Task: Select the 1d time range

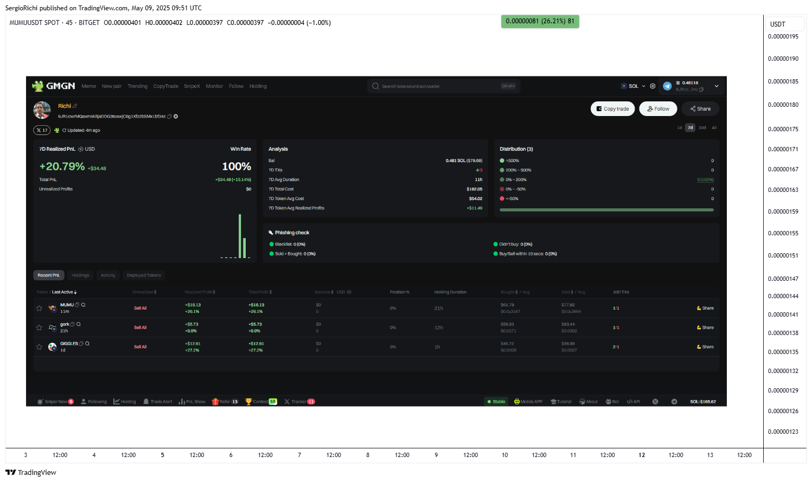Action: point(680,128)
